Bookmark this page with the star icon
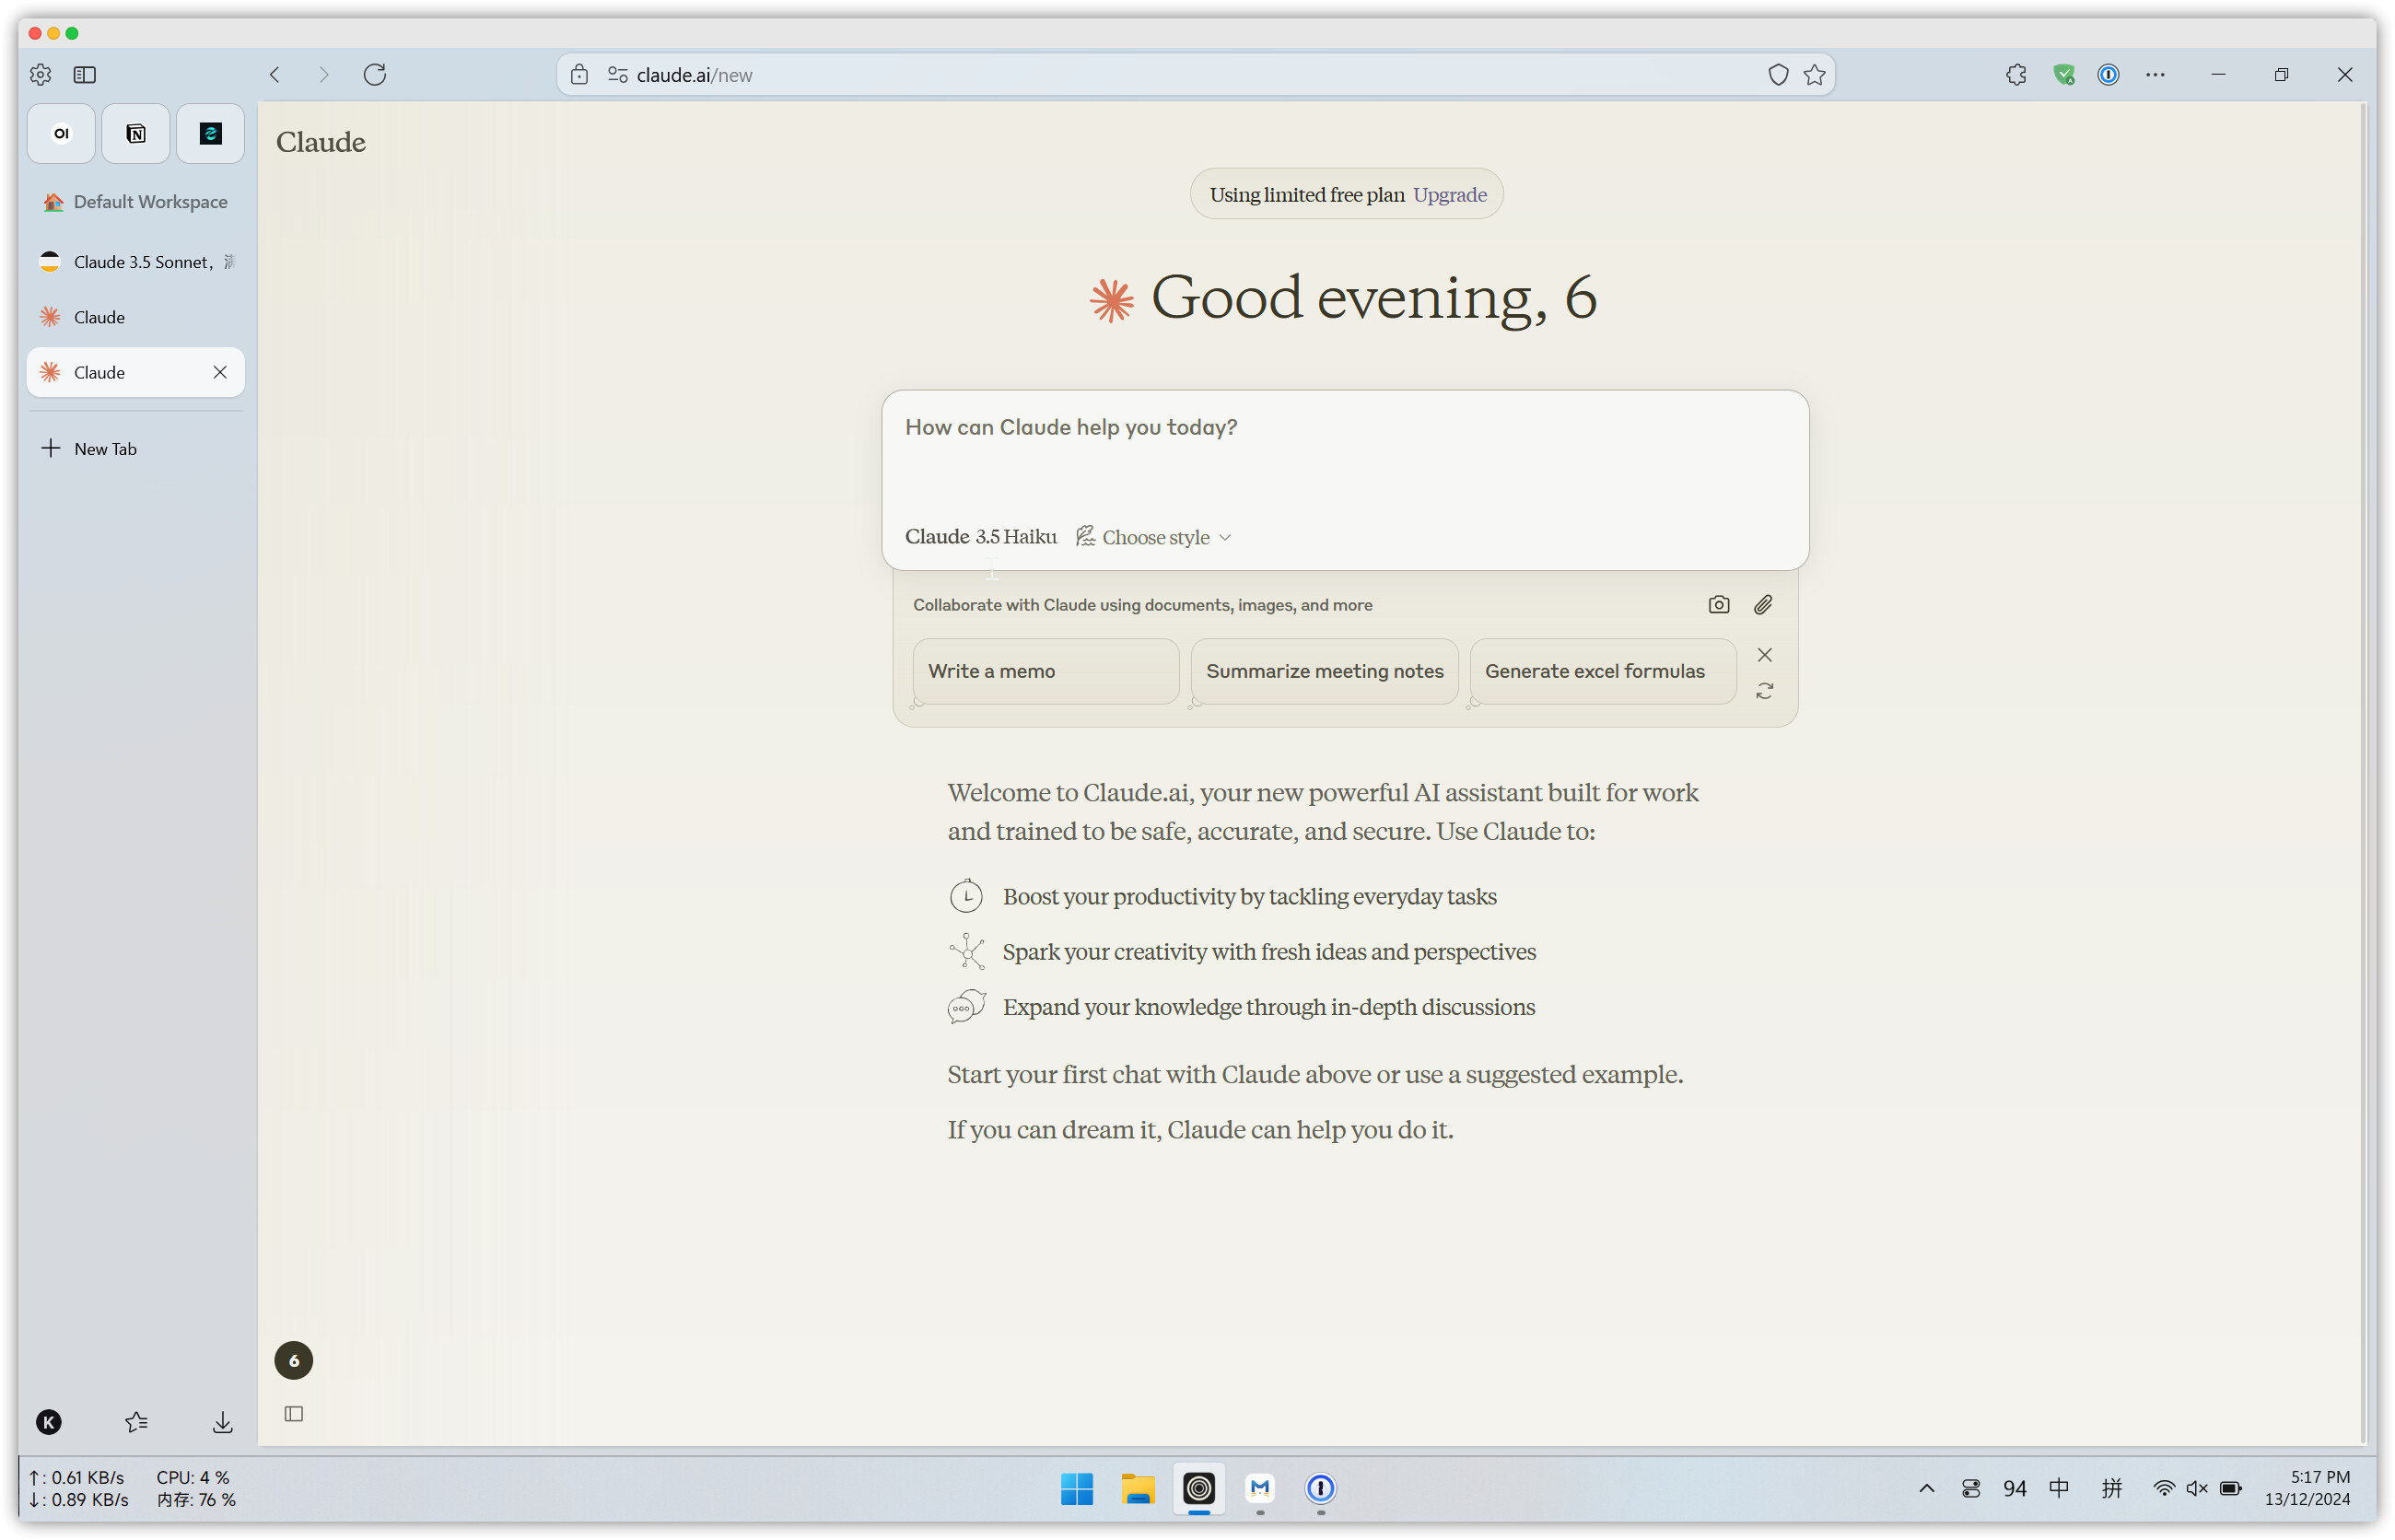2395x1540 pixels. pyautogui.click(x=1814, y=74)
